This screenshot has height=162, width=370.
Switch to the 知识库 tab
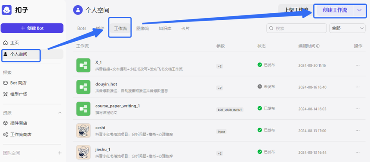(165, 28)
